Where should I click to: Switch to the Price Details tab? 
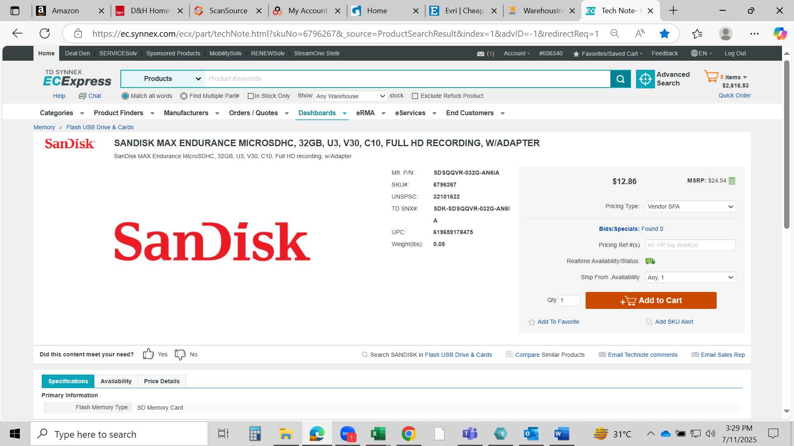[162, 381]
